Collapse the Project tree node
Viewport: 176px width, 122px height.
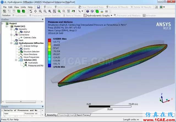(x=2, y=23)
